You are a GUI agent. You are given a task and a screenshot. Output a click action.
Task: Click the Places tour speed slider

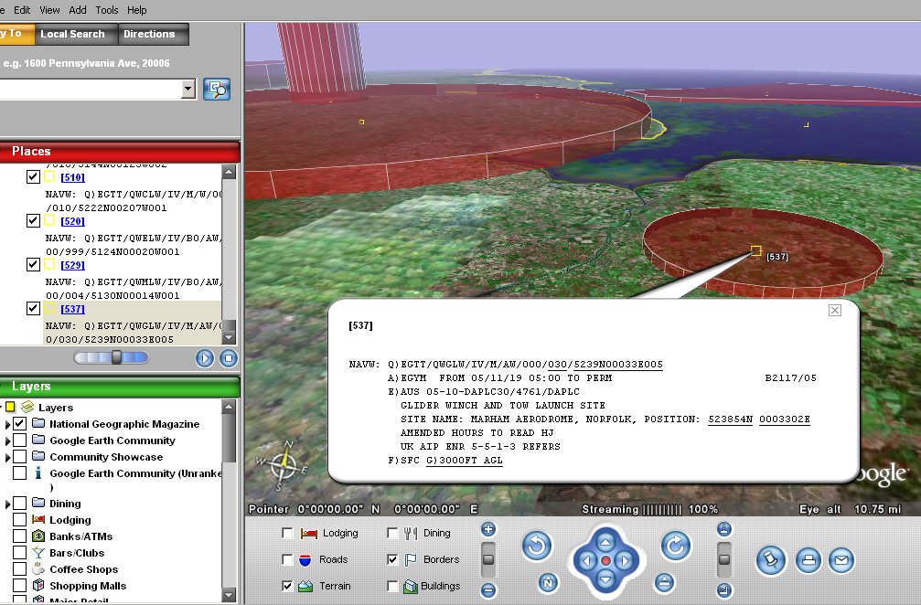pos(116,357)
